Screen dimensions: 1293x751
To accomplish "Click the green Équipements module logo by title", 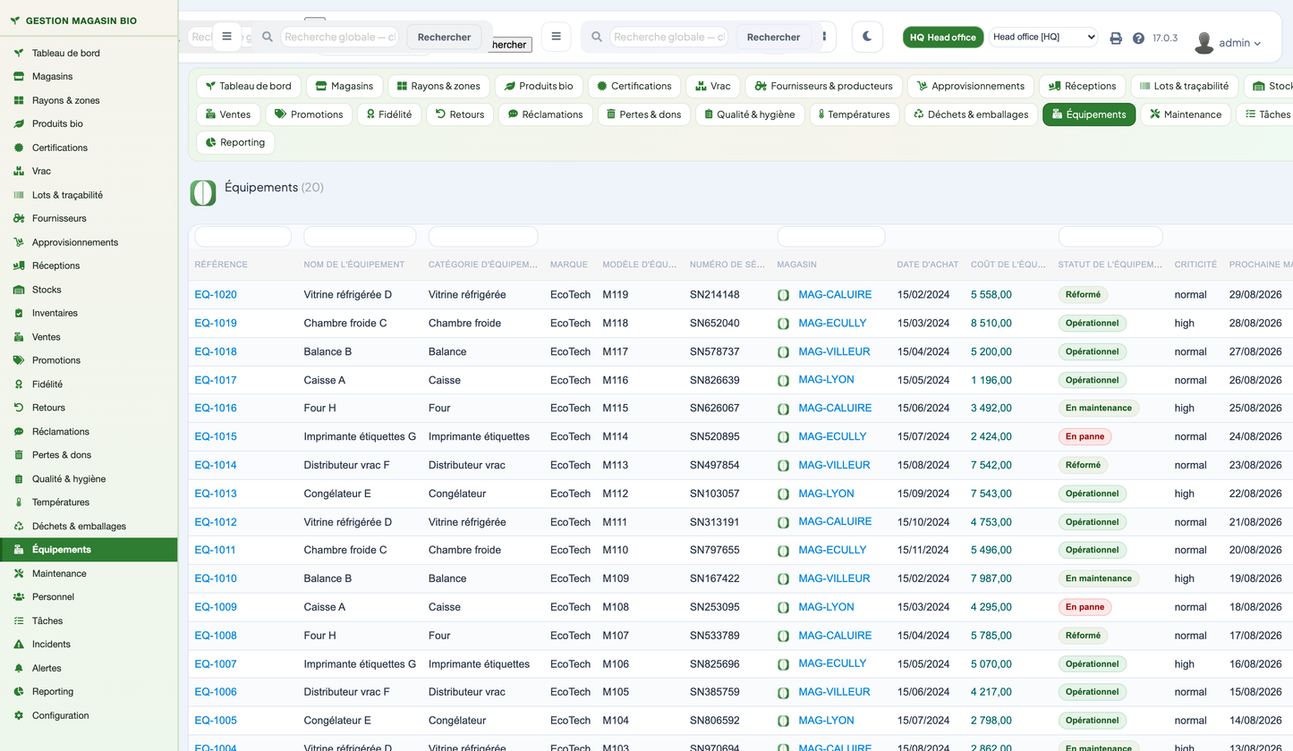I will 203,192.
